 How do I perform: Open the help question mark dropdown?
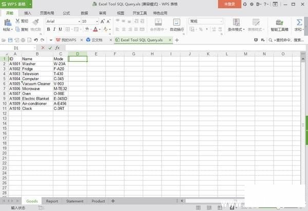266,4
